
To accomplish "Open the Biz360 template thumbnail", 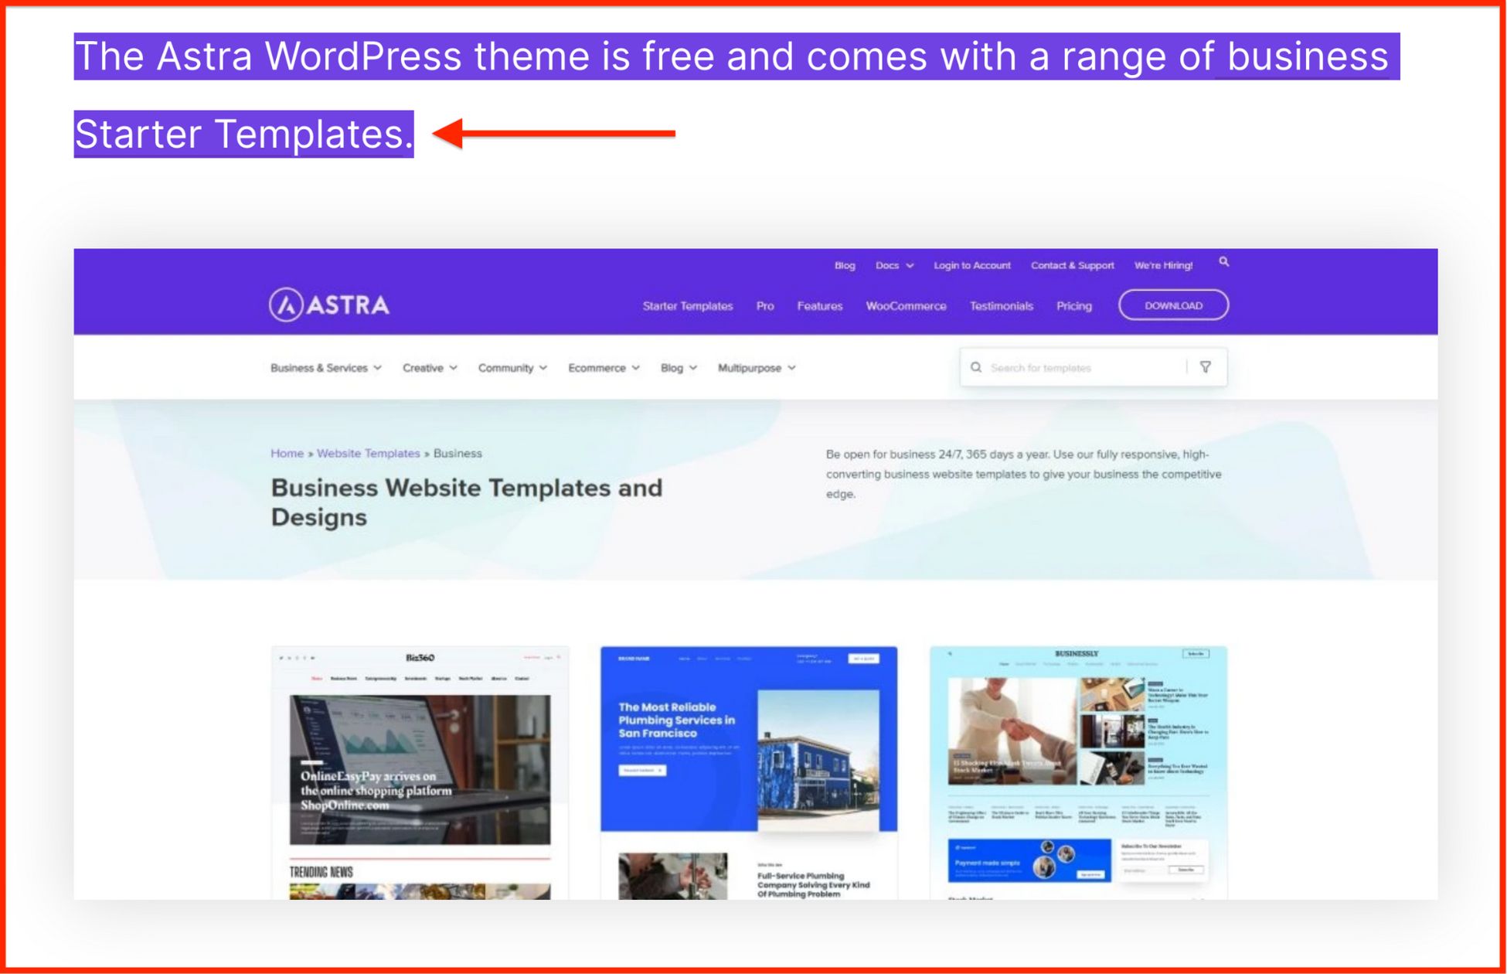I will [420, 773].
